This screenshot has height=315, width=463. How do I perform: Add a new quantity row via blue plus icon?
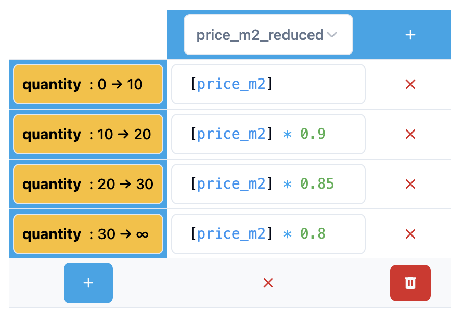(88, 283)
